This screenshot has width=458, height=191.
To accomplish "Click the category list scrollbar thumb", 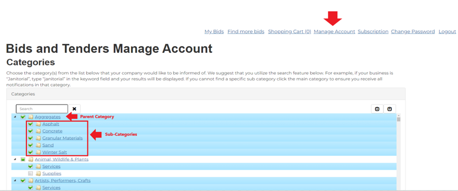I will click(399, 119).
